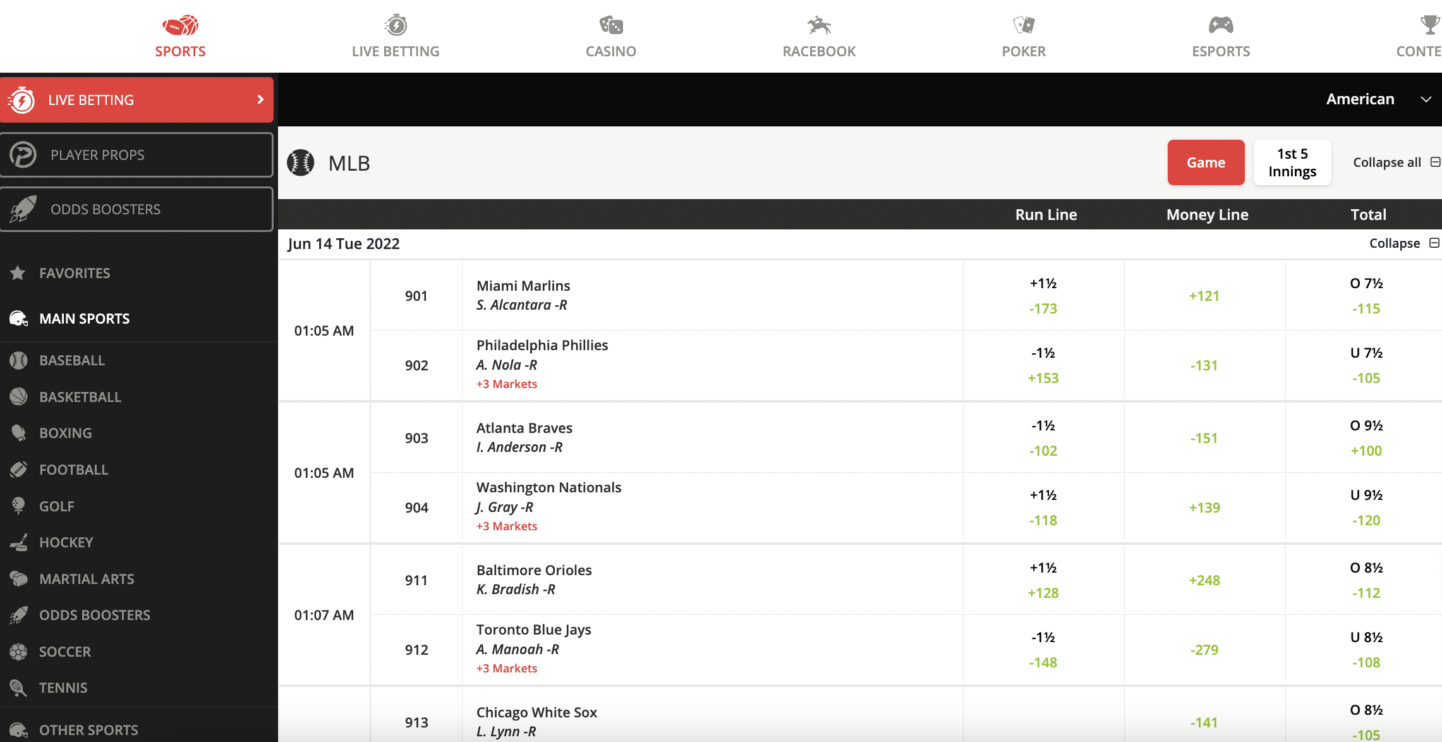Click rotation number 903
1442x742 pixels.
tap(416, 438)
